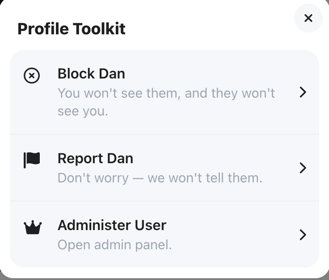Select the Block Dan option title
Image resolution: width=329 pixels, height=280 pixels.
(x=91, y=74)
